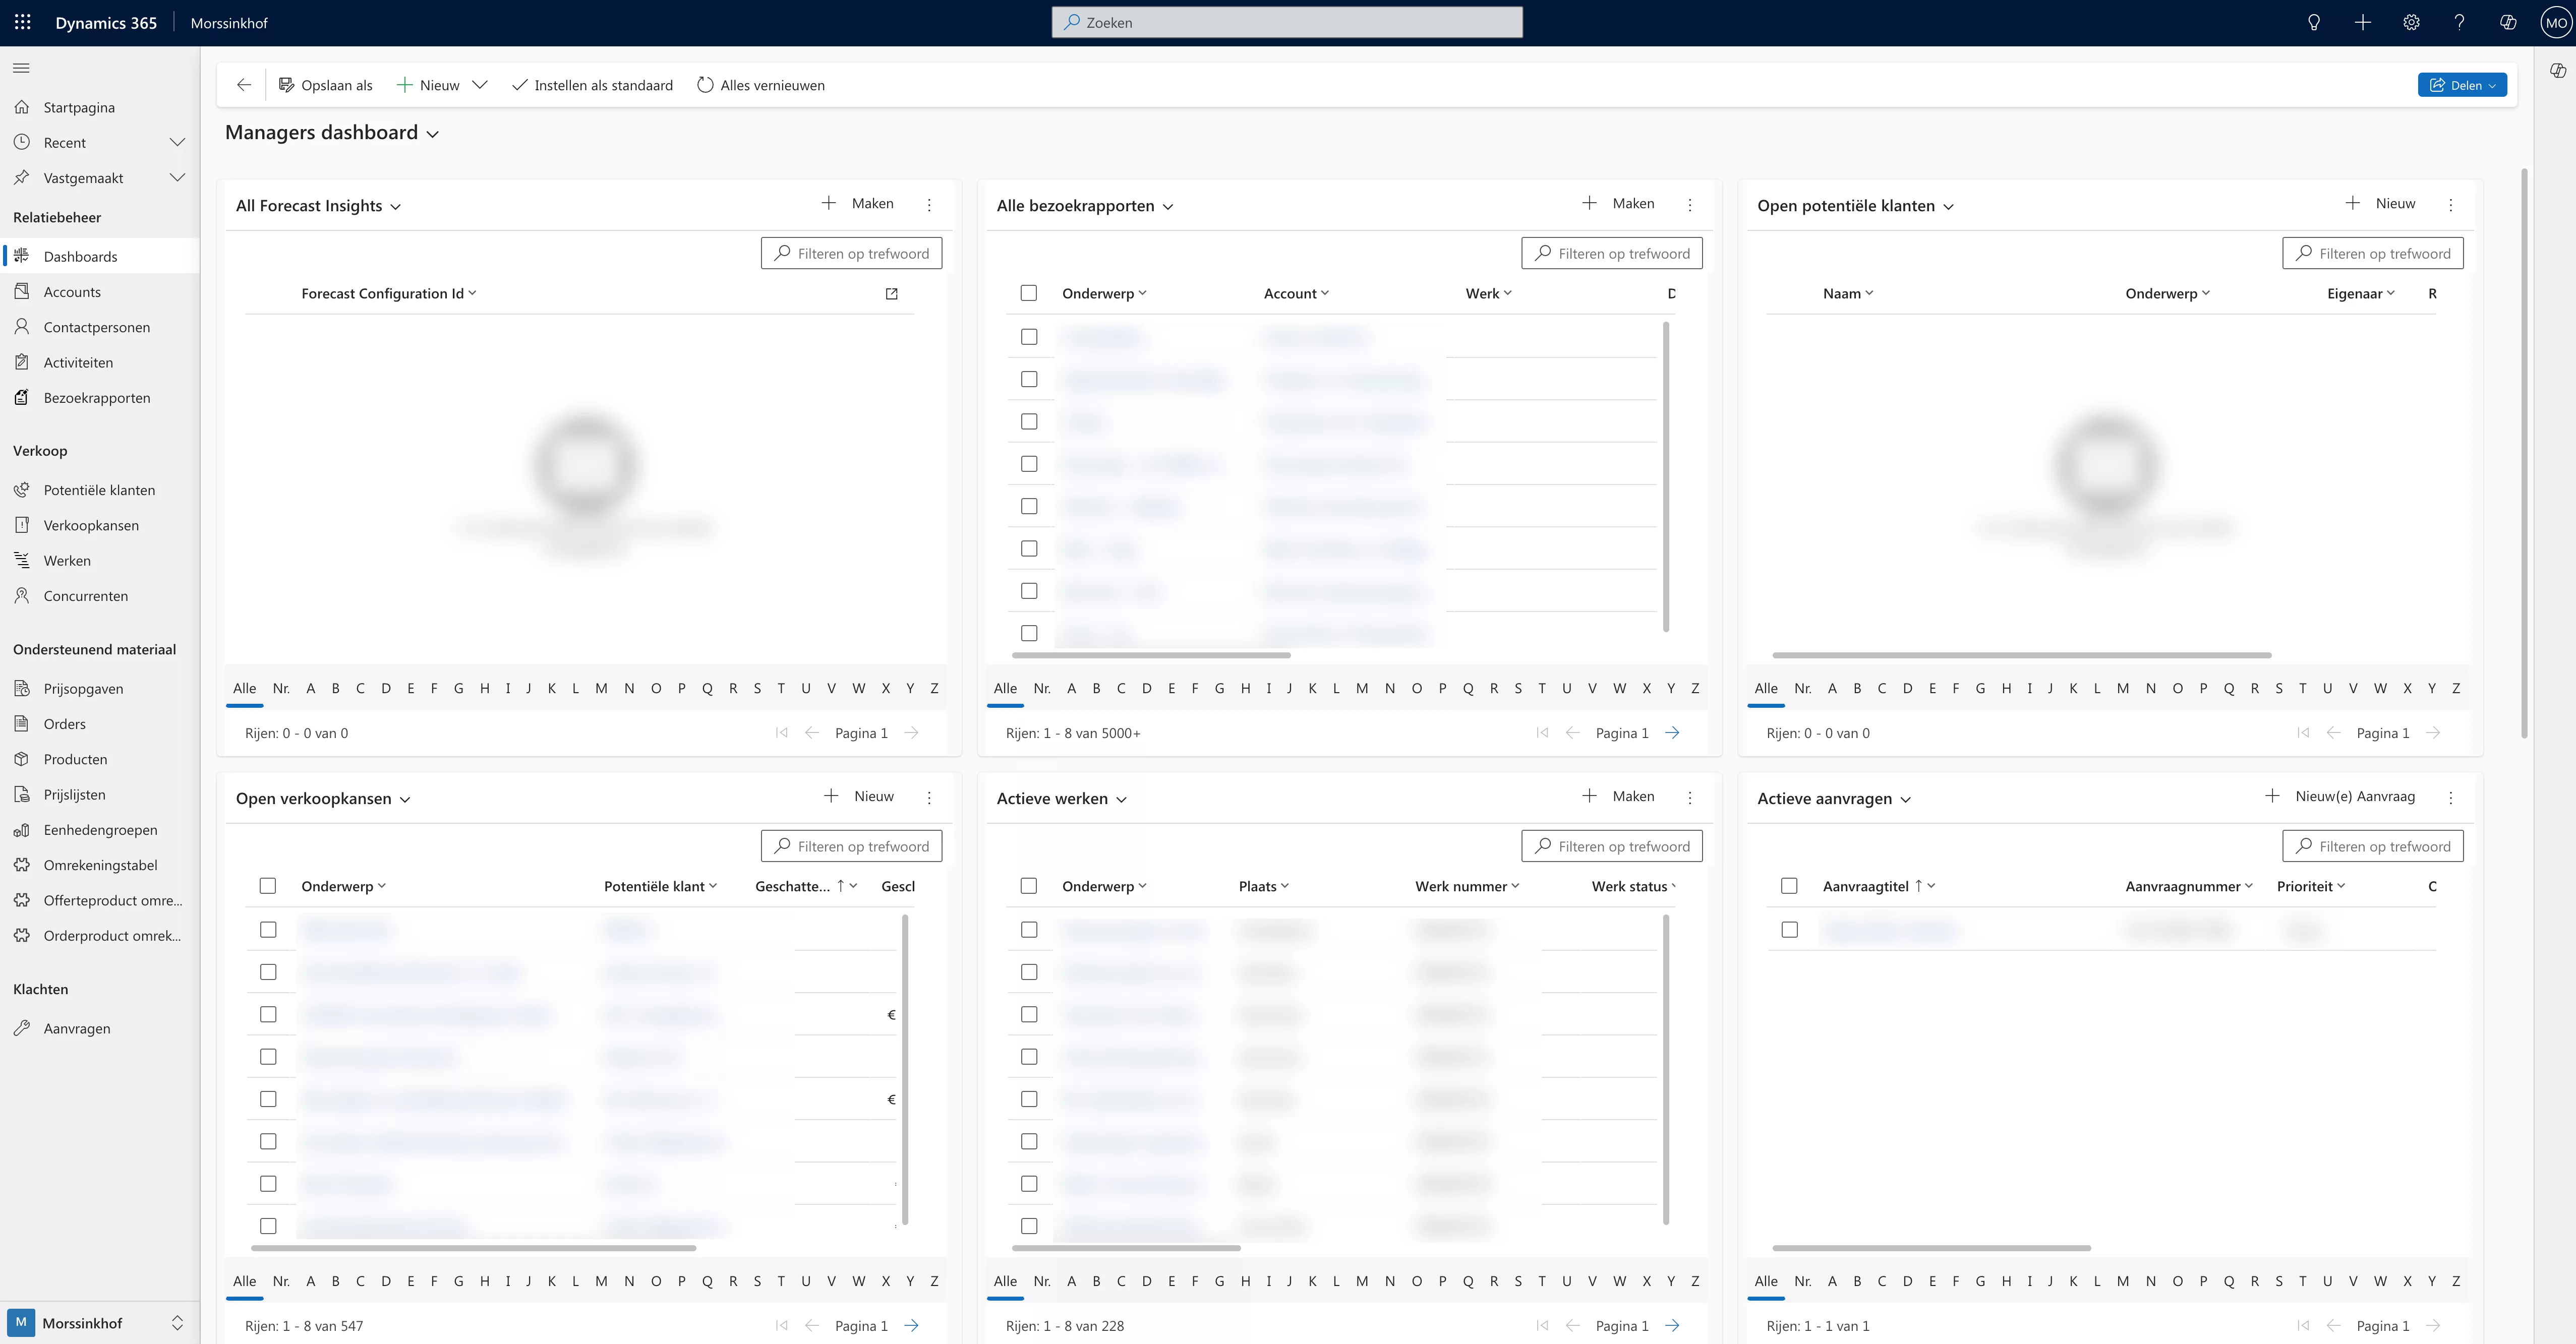Switch to letter filter B in Actieve werken

pos(1096,1280)
